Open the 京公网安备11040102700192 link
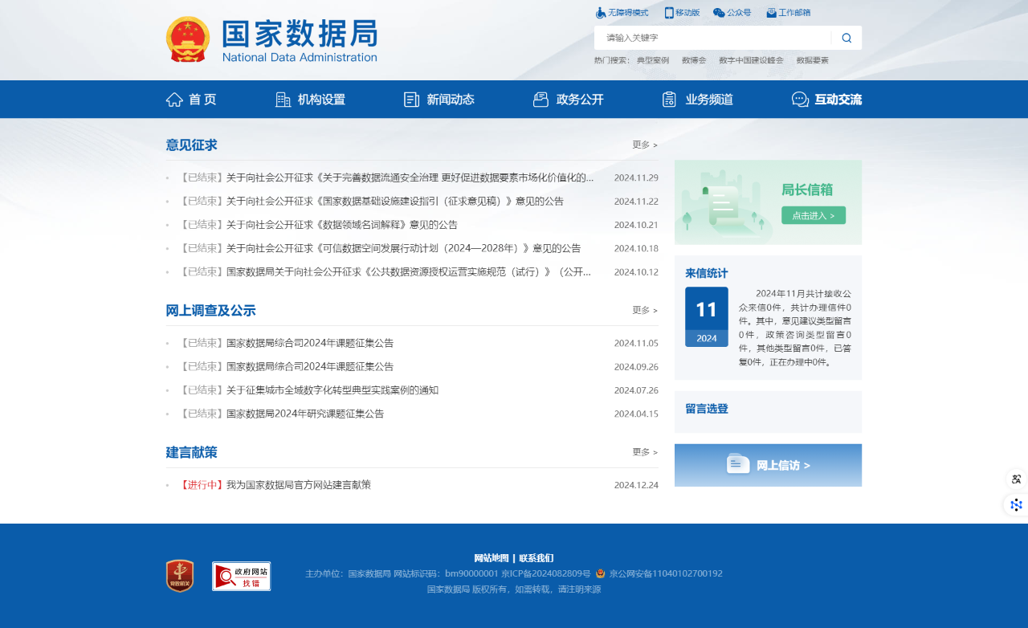The image size is (1028, 628). [666, 573]
